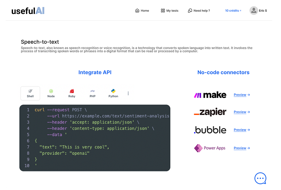This screenshot has width=281, height=190.
Task: Select the PHP tab
Action: (x=93, y=93)
